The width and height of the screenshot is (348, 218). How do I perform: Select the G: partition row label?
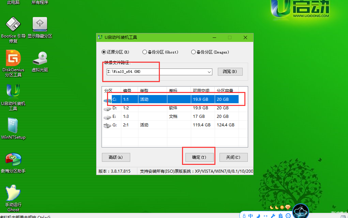pos(114,125)
